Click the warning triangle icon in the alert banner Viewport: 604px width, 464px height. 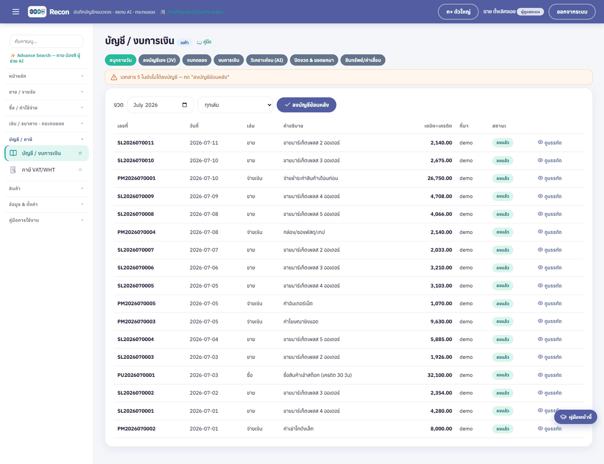tap(114, 77)
